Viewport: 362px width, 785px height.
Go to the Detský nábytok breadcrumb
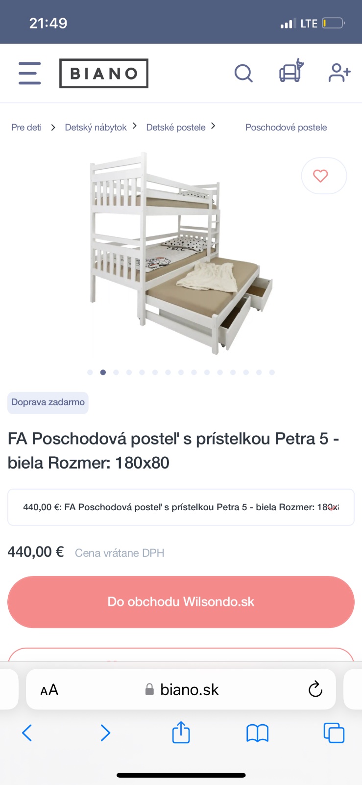(96, 128)
